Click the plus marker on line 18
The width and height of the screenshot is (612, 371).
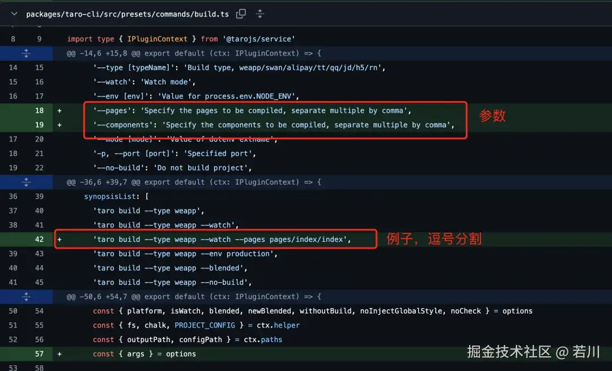59,110
